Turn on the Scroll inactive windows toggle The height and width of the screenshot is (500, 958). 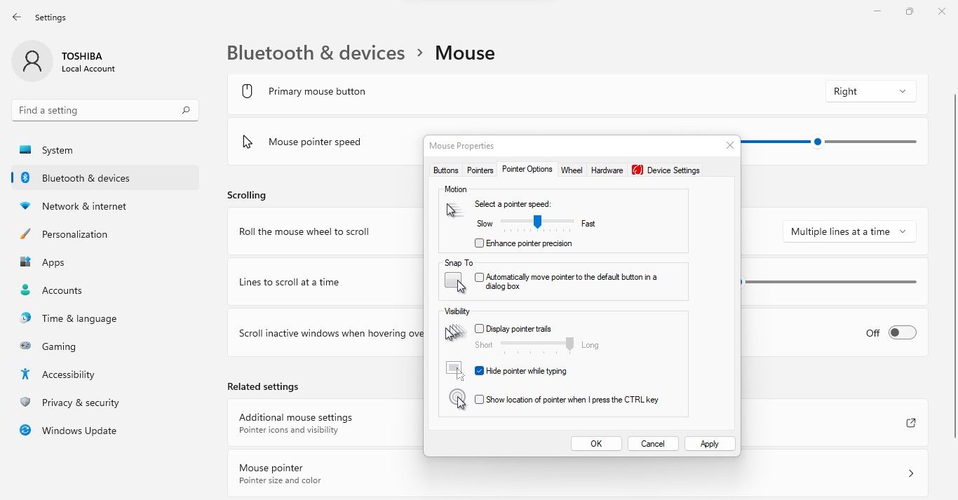pyautogui.click(x=903, y=333)
